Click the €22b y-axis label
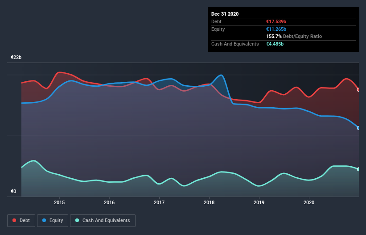 pyautogui.click(x=16, y=57)
